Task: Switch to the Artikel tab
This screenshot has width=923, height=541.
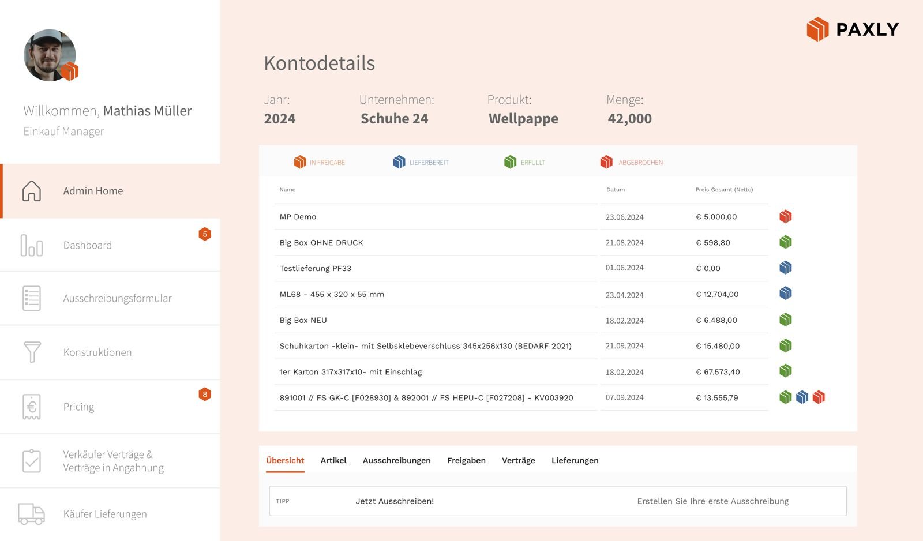Action: [333, 460]
